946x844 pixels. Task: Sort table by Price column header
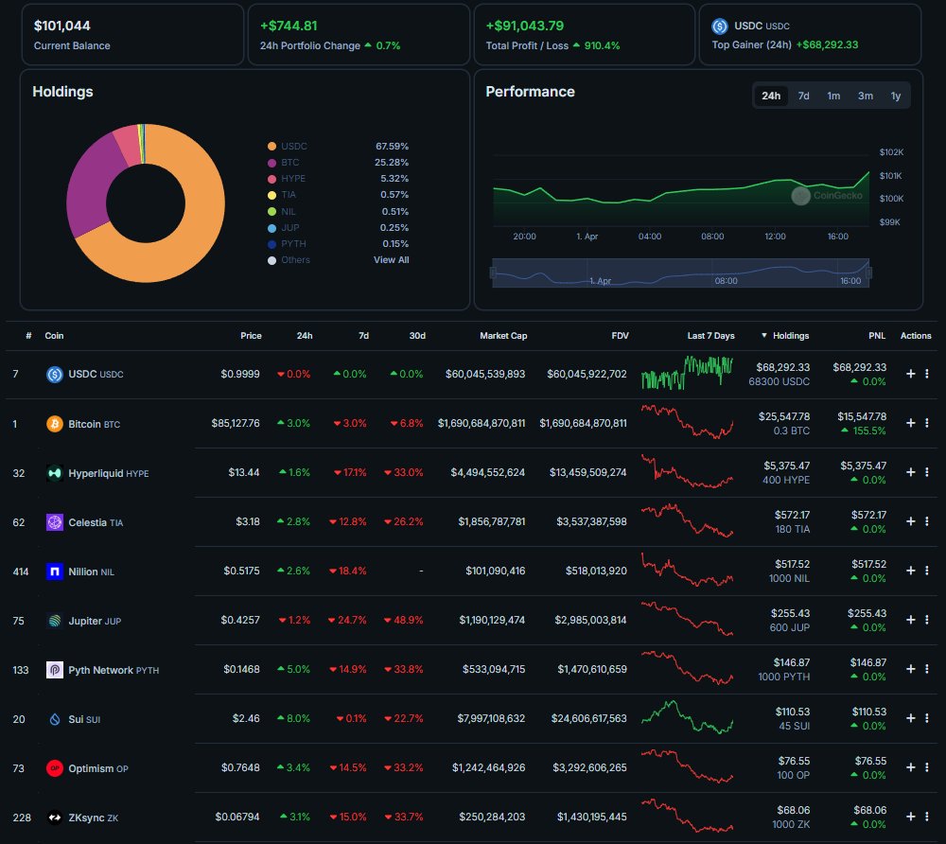[x=251, y=336]
